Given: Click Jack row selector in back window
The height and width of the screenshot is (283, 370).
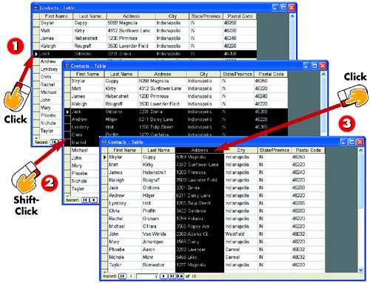Looking at the screenshot, I should (x=36, y=54).
